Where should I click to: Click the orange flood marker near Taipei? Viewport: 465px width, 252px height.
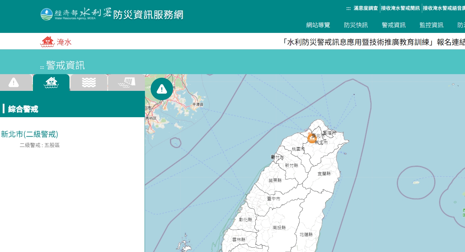312,138
